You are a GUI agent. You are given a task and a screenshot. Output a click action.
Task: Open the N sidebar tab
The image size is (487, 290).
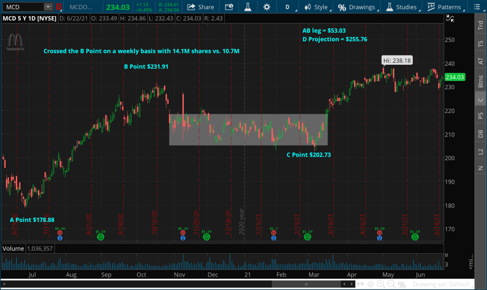[x=481, y=168]
